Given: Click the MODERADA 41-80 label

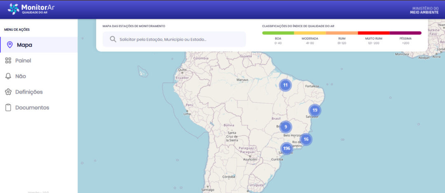Looking at the screenshot, I should click(x=310, y=41).
